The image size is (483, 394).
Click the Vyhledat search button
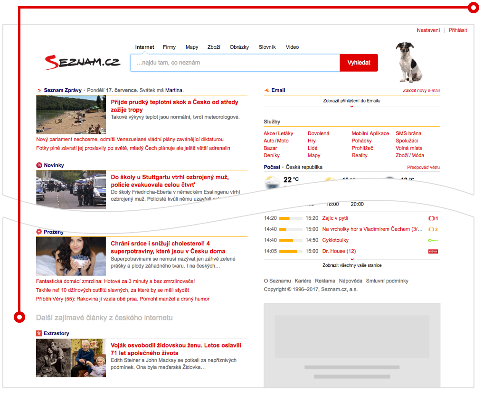(x=359, y=63)
